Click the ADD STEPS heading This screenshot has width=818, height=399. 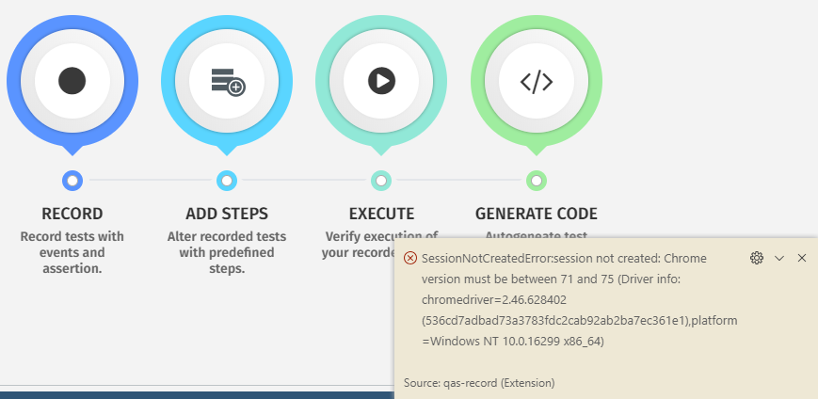tap(227, 214)
